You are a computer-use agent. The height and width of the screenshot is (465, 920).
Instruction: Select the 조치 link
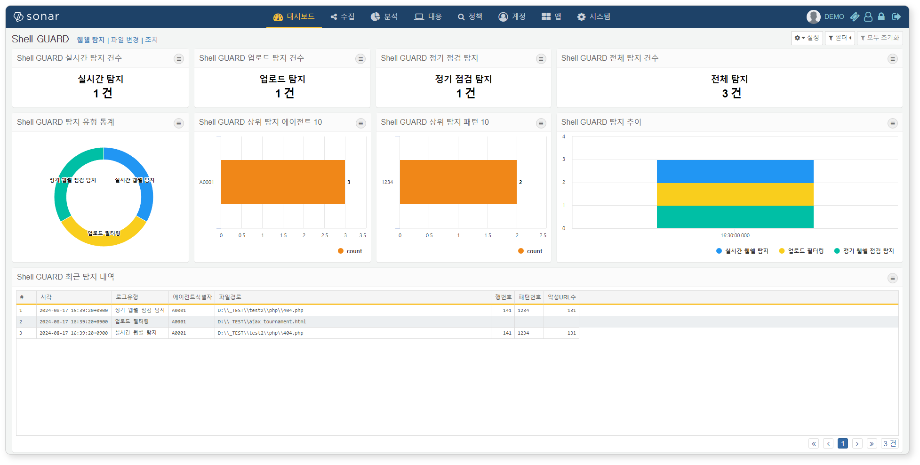(151, 40)
